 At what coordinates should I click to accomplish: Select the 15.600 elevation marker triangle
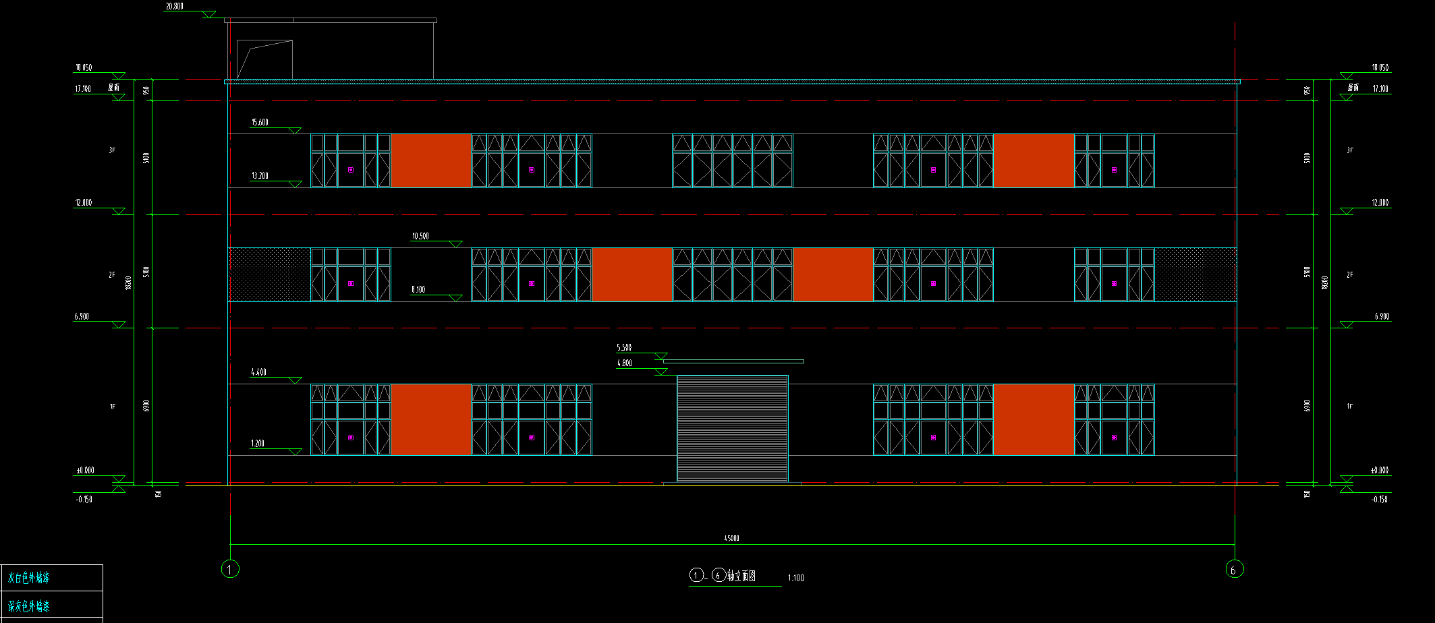(x=294, y=130)
